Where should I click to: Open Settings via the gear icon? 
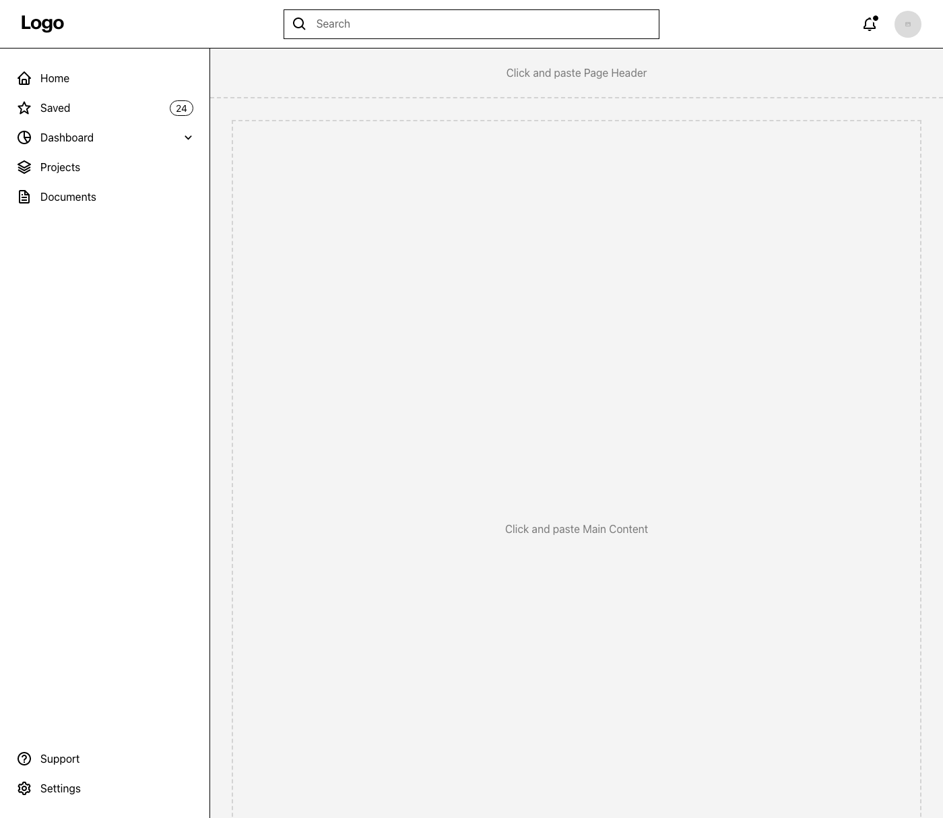pos(24,788)
